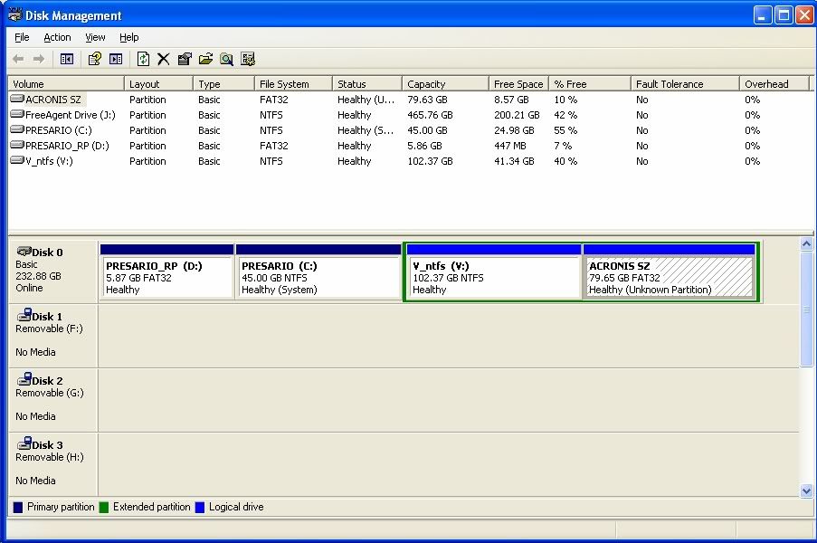Open the Properties toolbar icon
This screenshot has height=543, width=817.
185,60
